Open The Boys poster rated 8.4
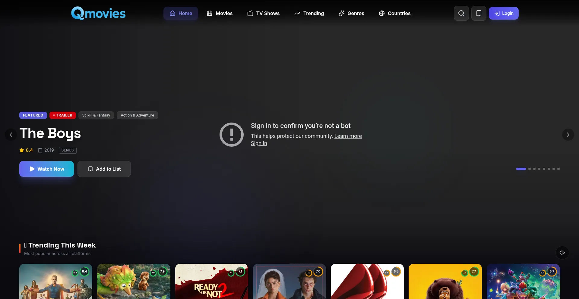Image resolution: width=579 pixels, height=299 pixels. pyautogui.click(x=56, y=282)
